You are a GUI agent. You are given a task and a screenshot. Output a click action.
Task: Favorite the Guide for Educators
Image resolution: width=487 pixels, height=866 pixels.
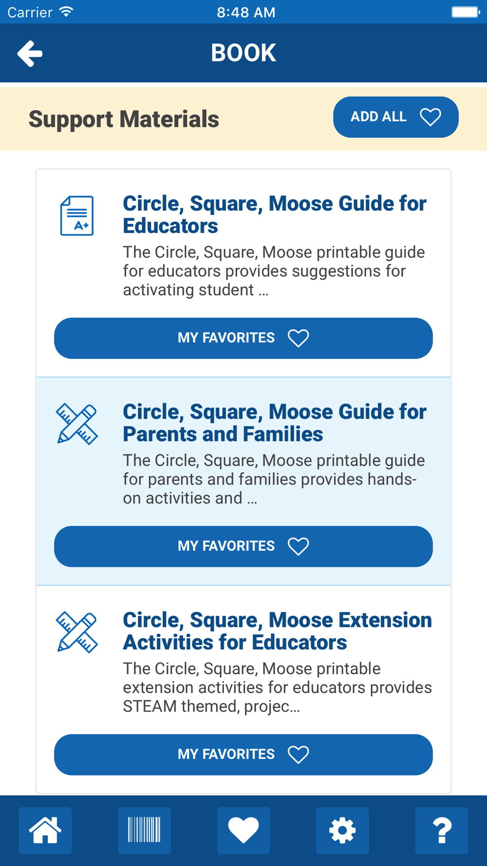click(243, 338)
